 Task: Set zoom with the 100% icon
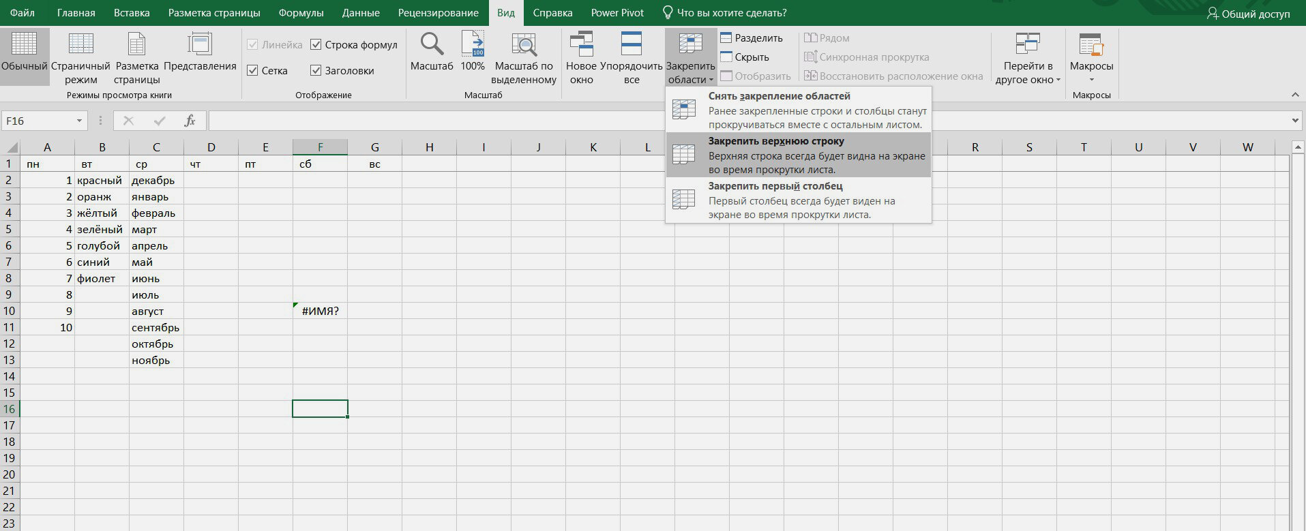pos(472,45)
